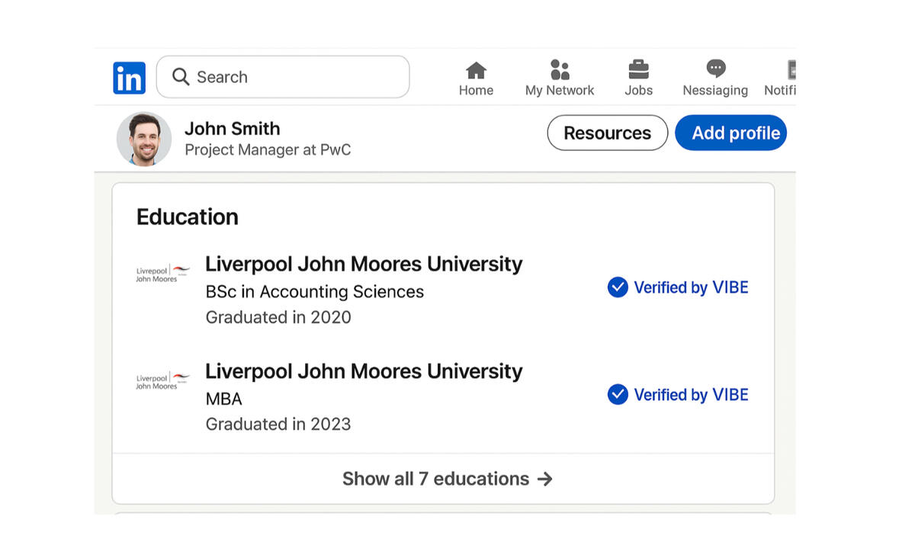Viewport: 915px width, 555px height.
Task: Click John Smith's profile photo
Action: click(144, 140)
